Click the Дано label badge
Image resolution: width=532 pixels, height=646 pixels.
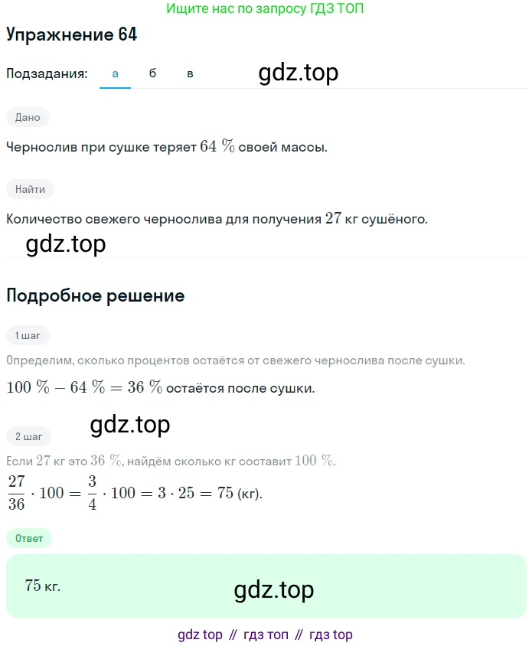coord(28,117)
